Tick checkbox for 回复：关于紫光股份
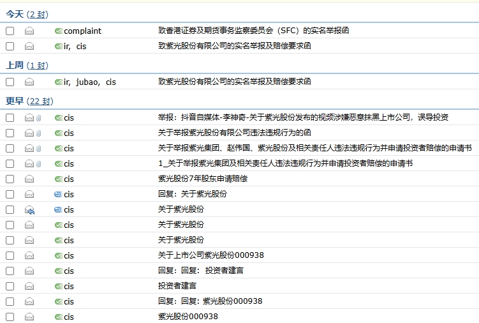 [x=10, y=194]
